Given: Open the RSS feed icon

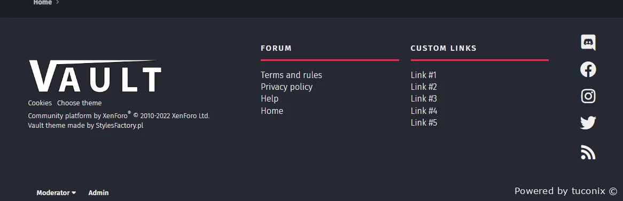Looking at the screenshot, I should click(x=588, y=152).
